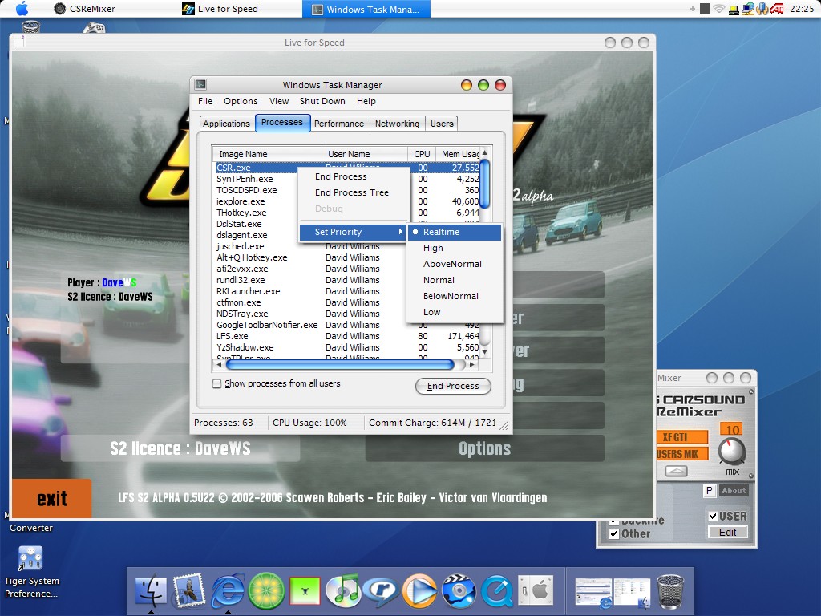Open the Help menu in Task Manager
The width and height of the screenshot is (821, 616).
(366, 101)
